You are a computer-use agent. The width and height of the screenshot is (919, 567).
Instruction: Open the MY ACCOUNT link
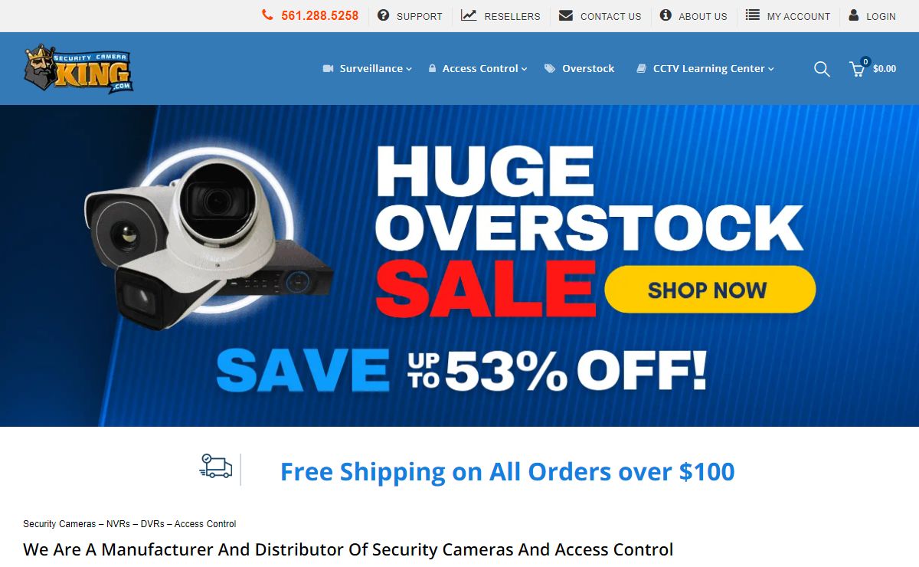point(798,16)
